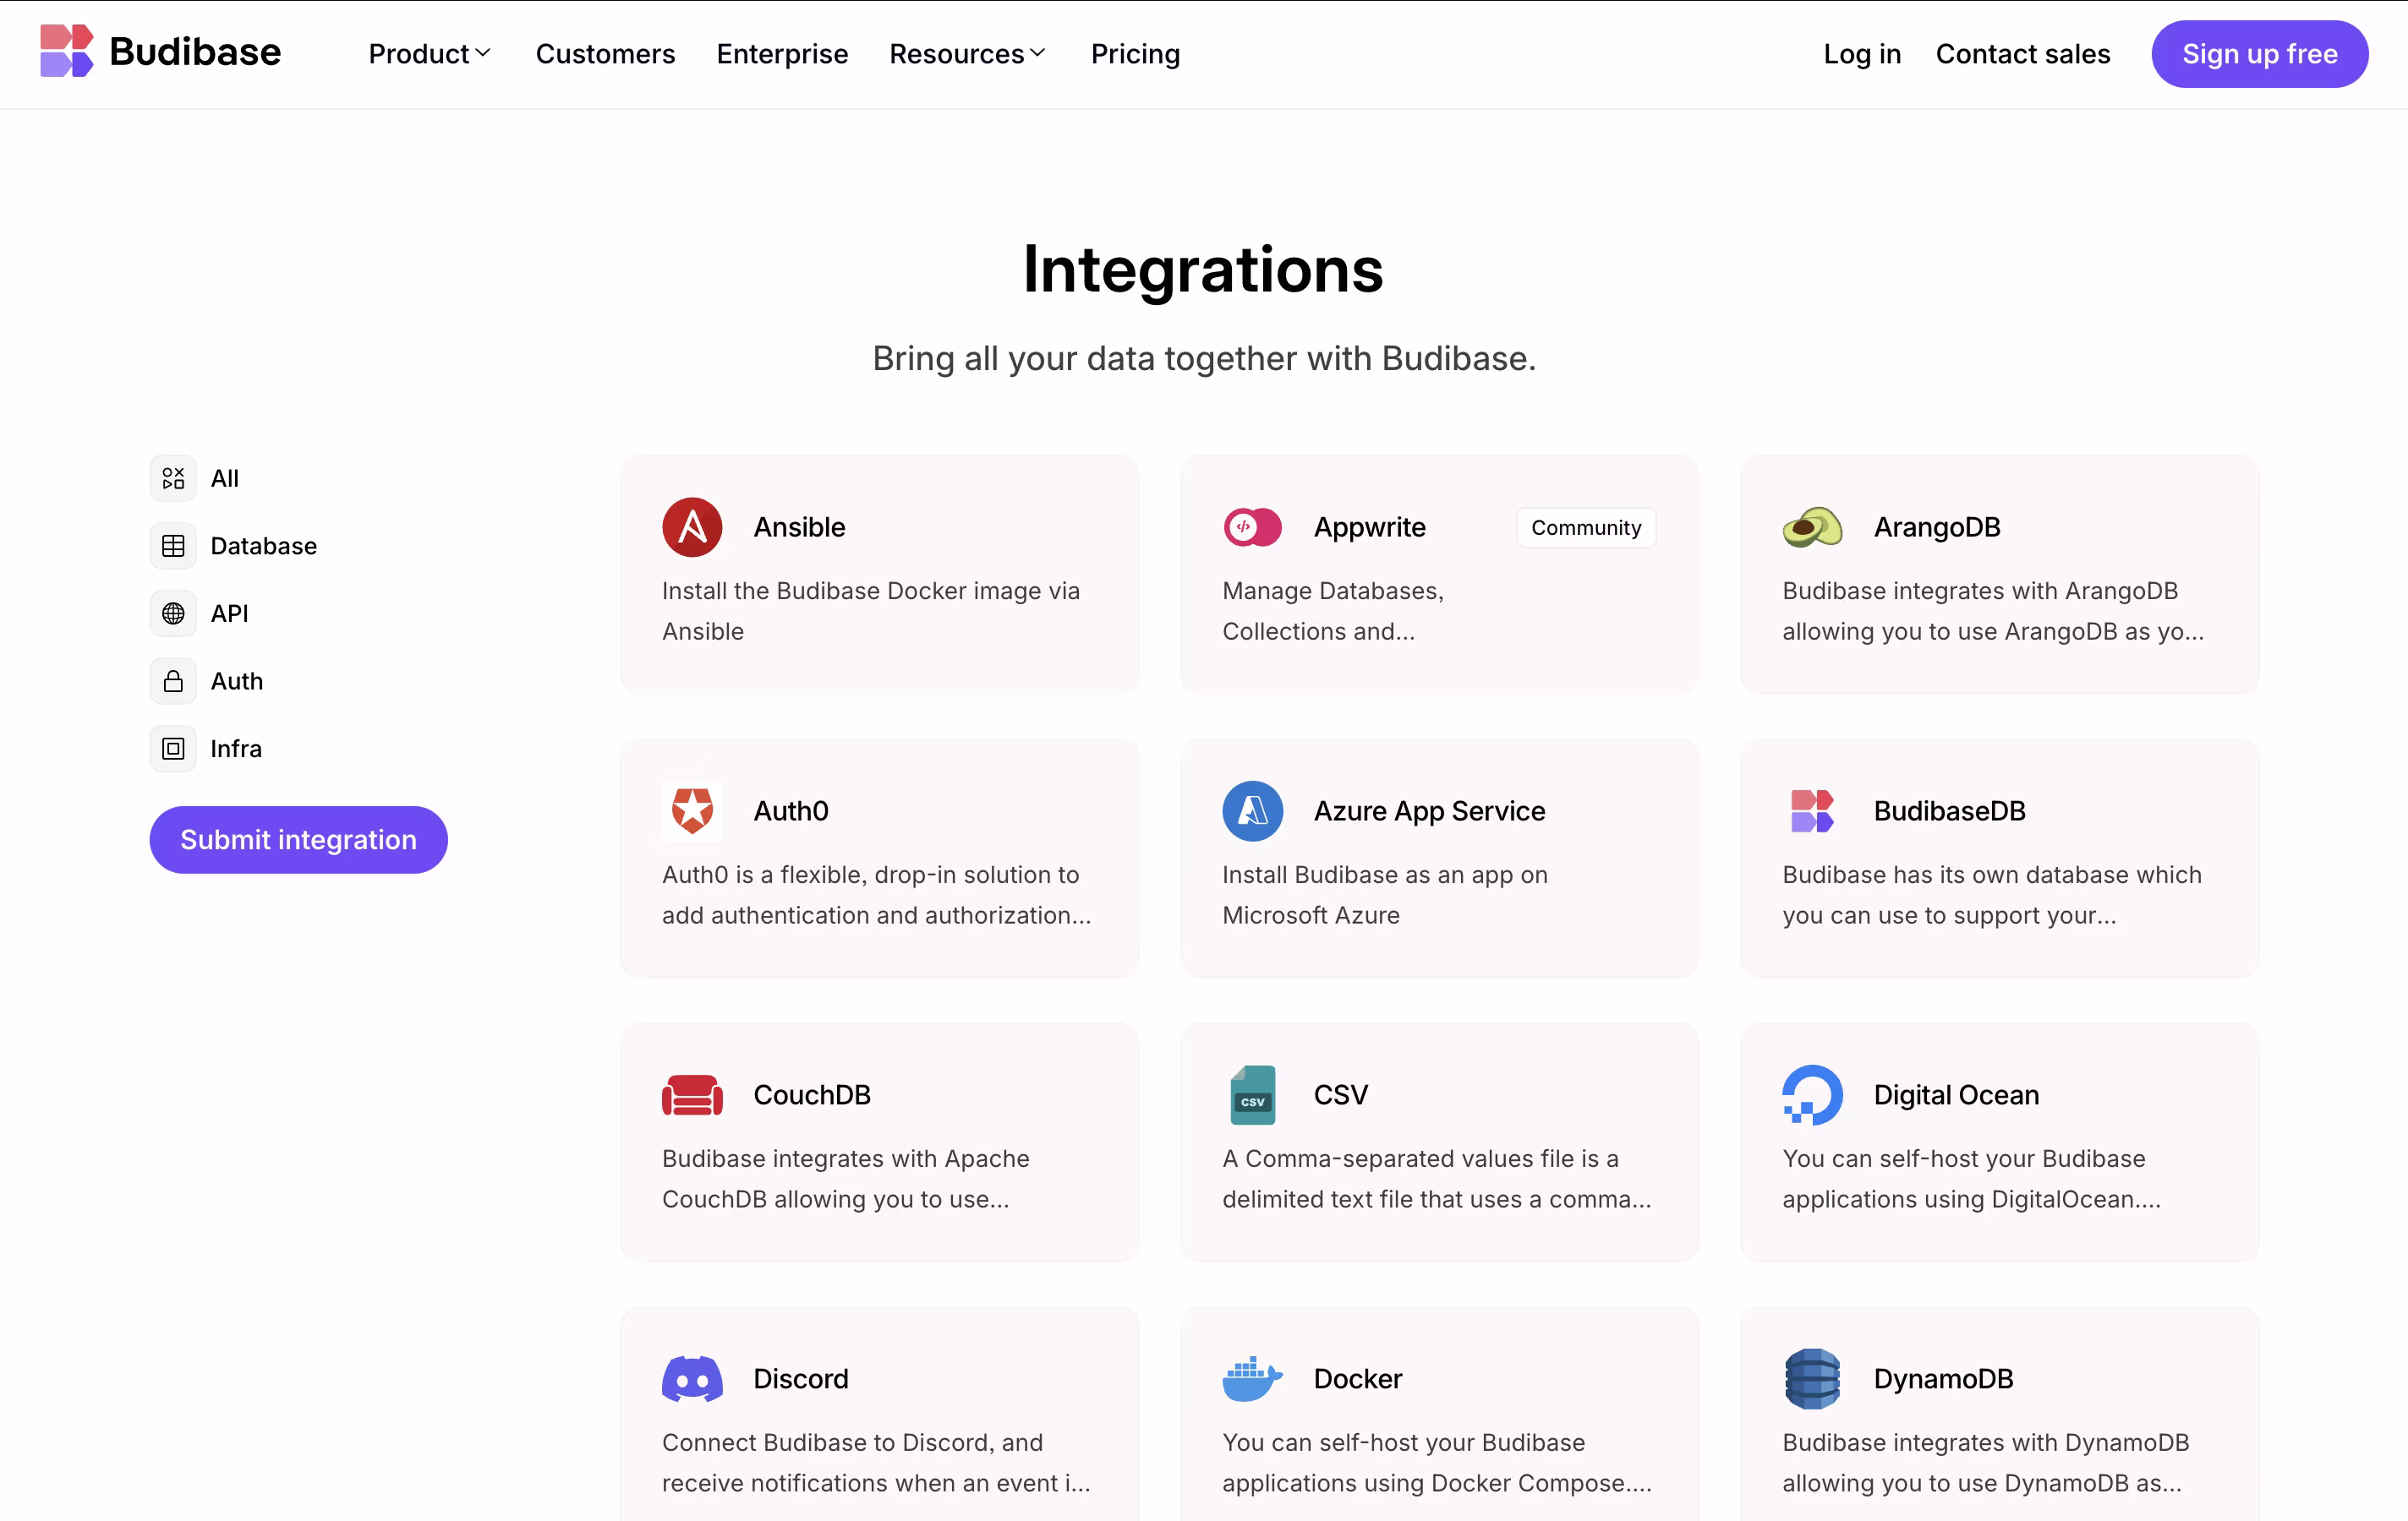The image size is (2408, 1521).
Task: Click the BudibaseDB logo icon
Action: [1812, 810]
